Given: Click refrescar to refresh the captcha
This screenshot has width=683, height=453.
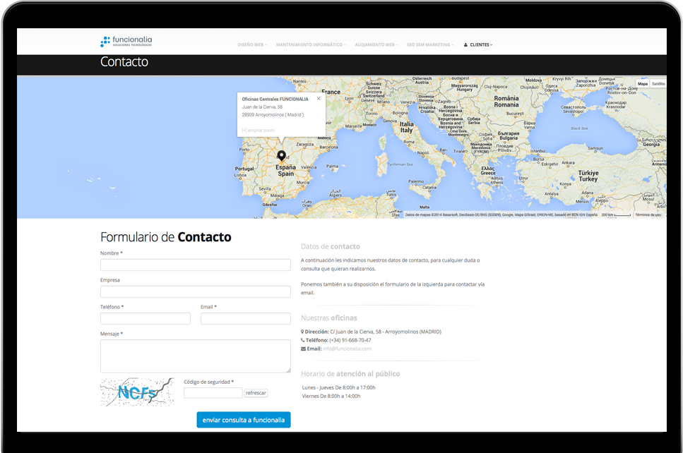Looking at the screenshot, I should 256,393.
